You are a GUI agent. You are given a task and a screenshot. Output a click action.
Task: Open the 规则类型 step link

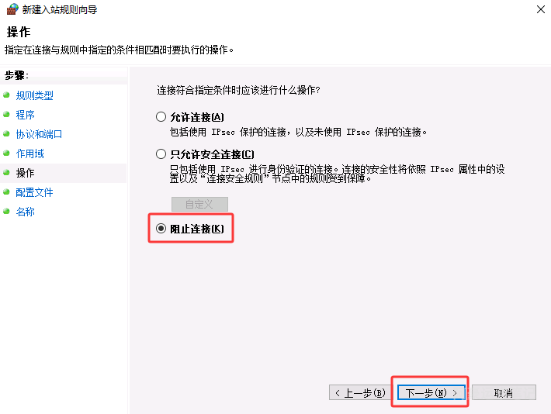click(x=34, y=95)
